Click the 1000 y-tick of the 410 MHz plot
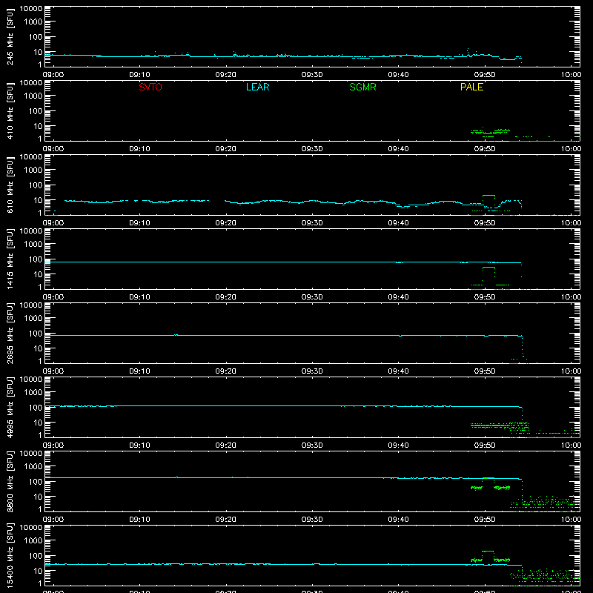The width and height of the screenshot is (593, 593). 33,96
